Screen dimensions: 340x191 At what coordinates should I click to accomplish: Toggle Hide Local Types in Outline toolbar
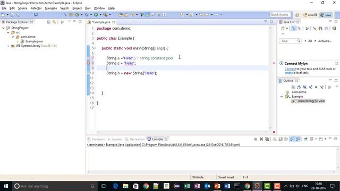click(322, 87)
